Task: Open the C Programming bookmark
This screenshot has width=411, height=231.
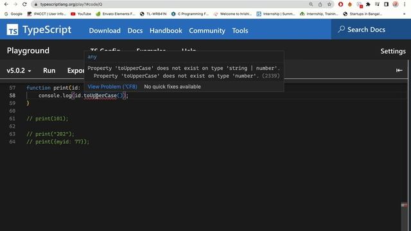Action: tap(190, 14)
